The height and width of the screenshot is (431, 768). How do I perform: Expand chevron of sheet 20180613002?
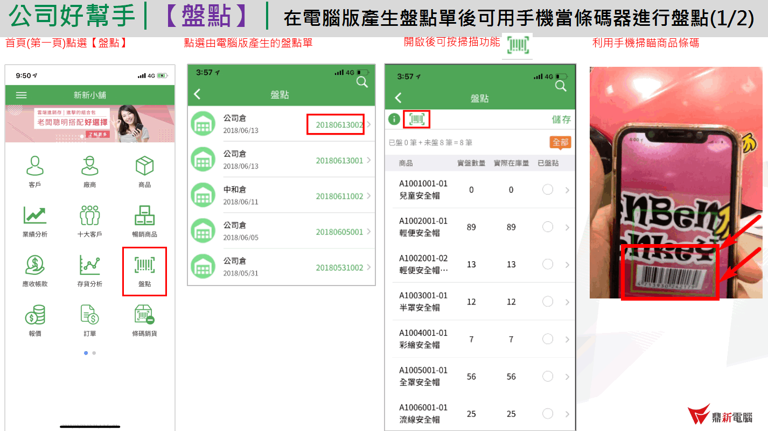pos(368,124)
